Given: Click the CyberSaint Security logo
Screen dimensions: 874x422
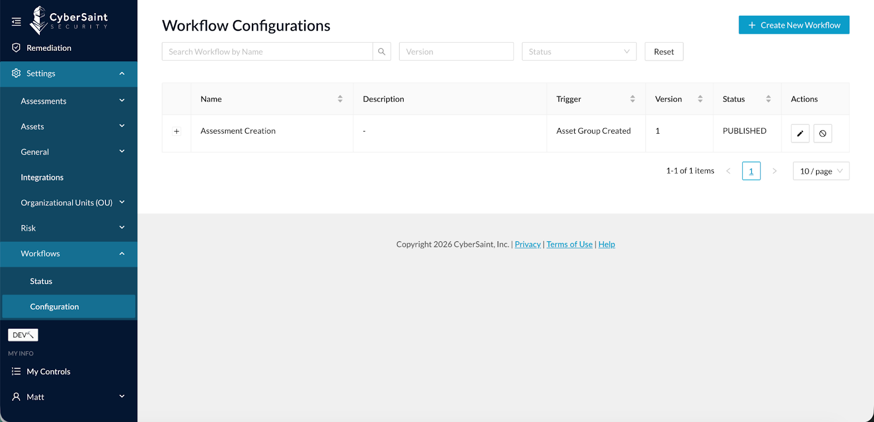Looking at the screenshot, I should (69, 21).
